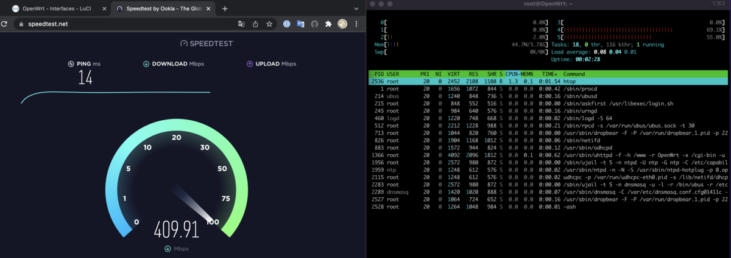Select the Speedtest by Ookla tab
Screen dimensions: 731x258
[164, 8]
